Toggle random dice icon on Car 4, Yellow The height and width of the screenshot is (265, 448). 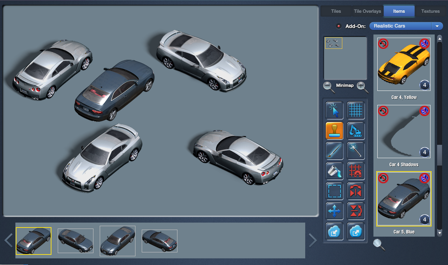425,44
